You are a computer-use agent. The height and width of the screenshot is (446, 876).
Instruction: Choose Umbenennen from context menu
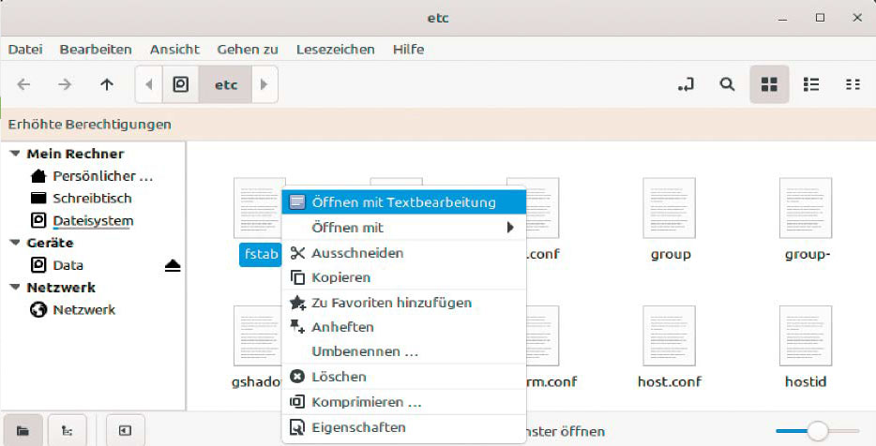(404, 351)
